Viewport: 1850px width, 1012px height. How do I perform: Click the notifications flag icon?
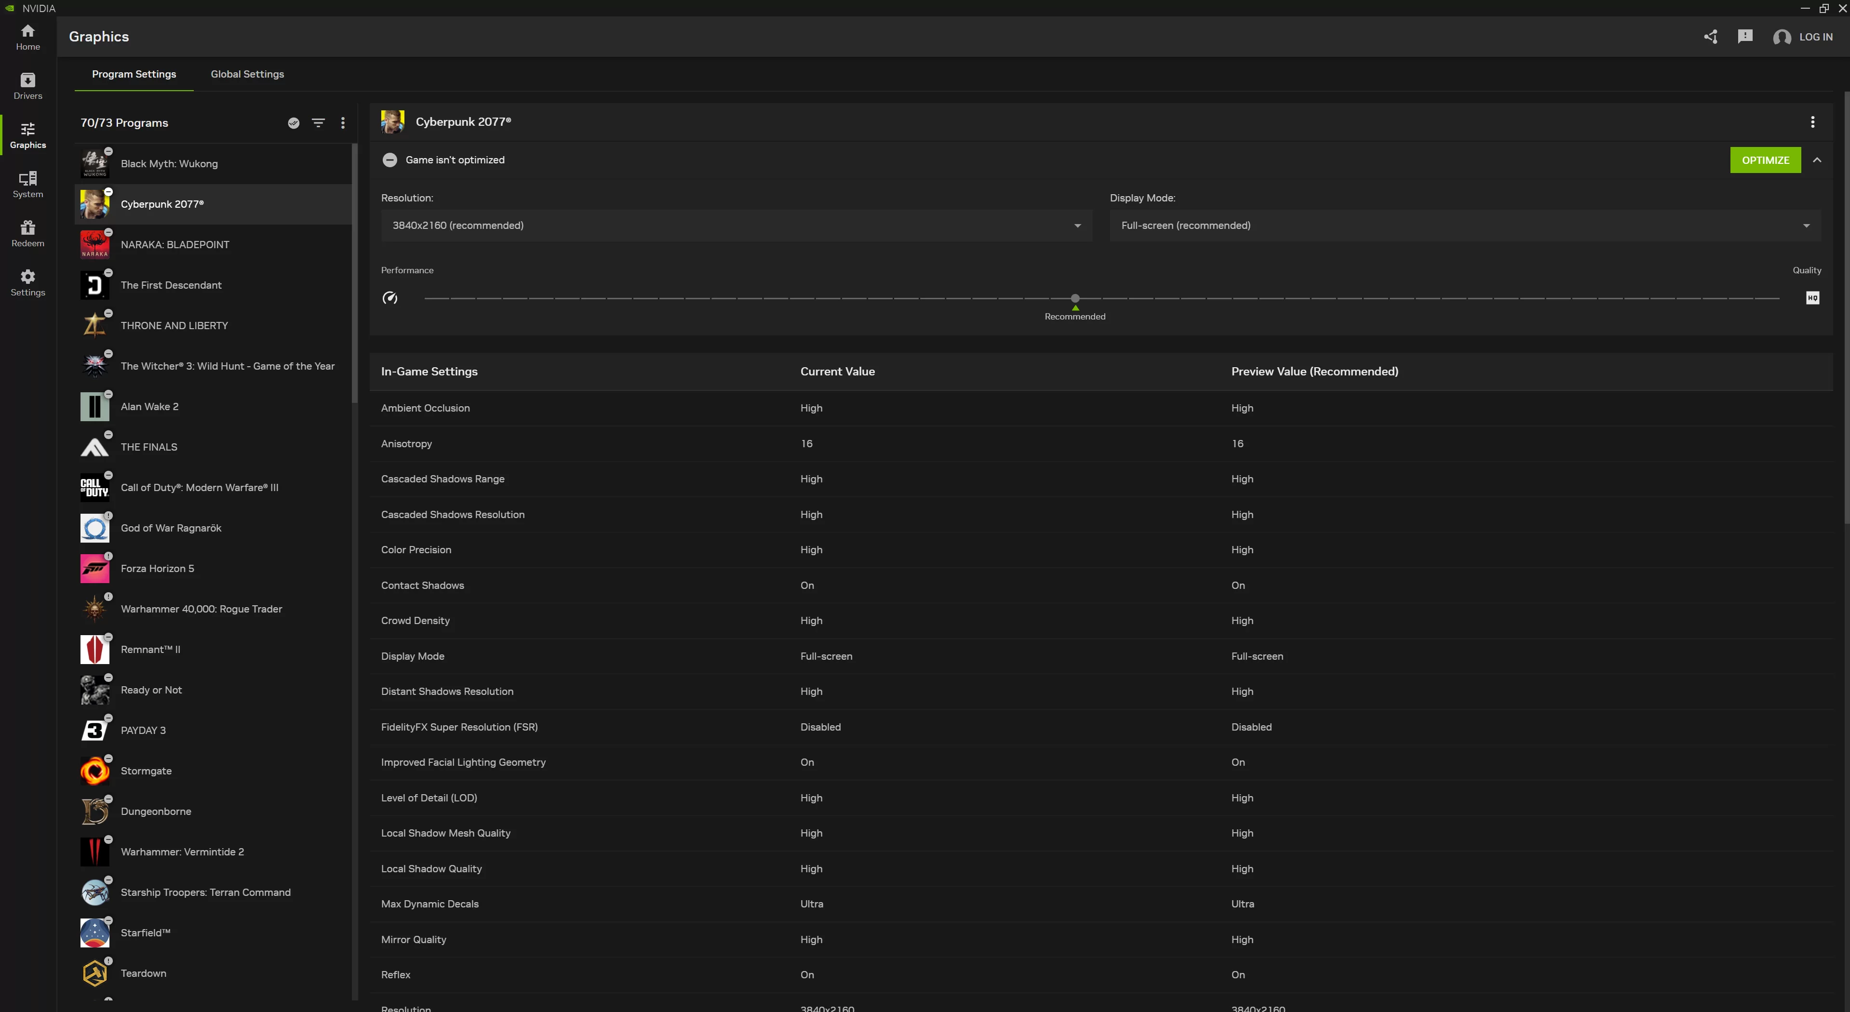pos(1744,36)
